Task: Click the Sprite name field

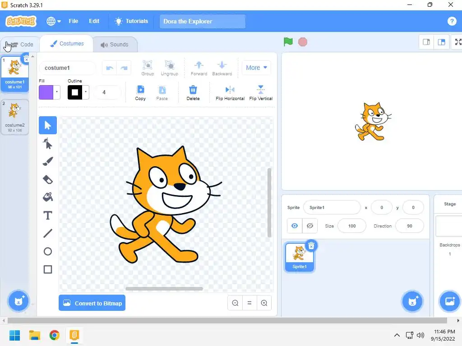Action: pos(332,207)
